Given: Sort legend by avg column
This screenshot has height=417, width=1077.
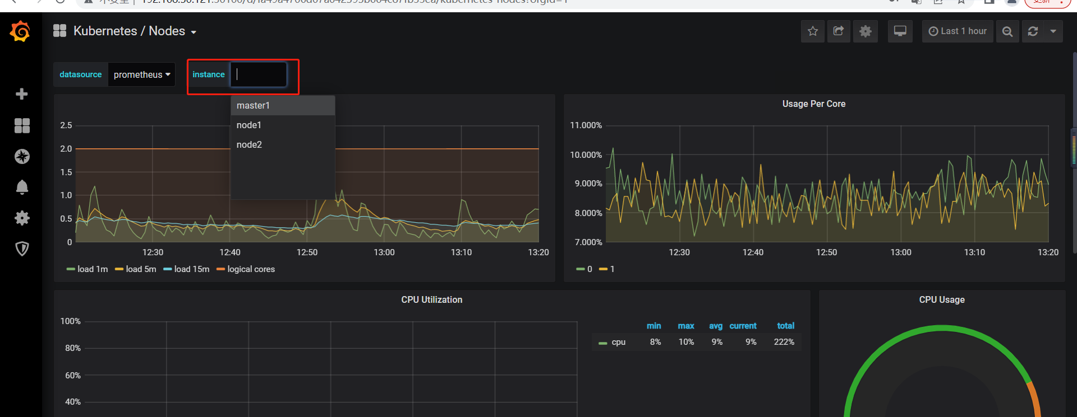Looking at the screenshot, I should click(716, 326).
